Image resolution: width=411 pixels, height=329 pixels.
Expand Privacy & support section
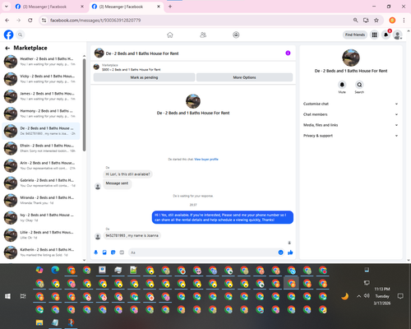(350, 136)
